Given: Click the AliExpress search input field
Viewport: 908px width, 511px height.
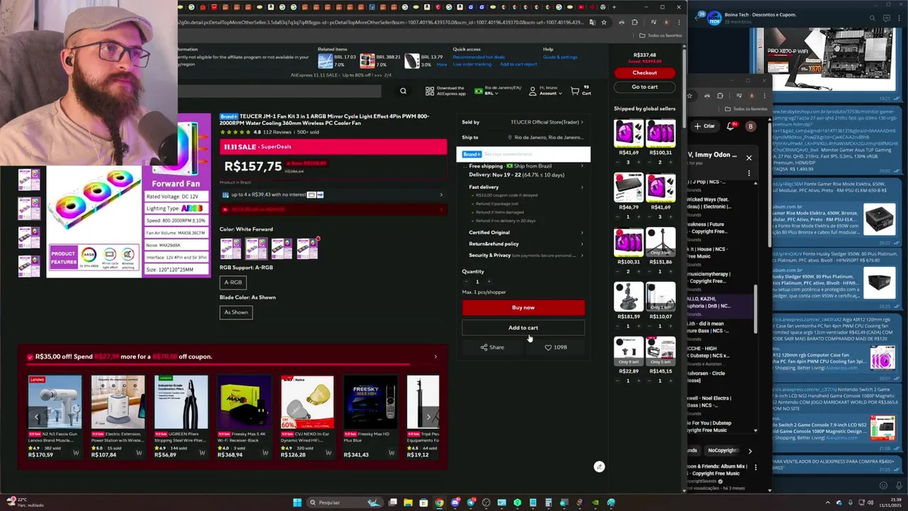Looking at the screenshot, I should pyautogui.click(x=279, y=91).
